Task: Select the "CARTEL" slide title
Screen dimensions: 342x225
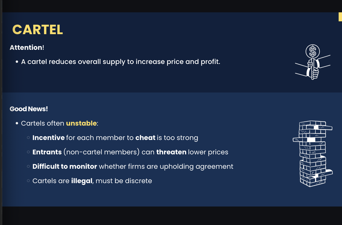Action: 38,30
